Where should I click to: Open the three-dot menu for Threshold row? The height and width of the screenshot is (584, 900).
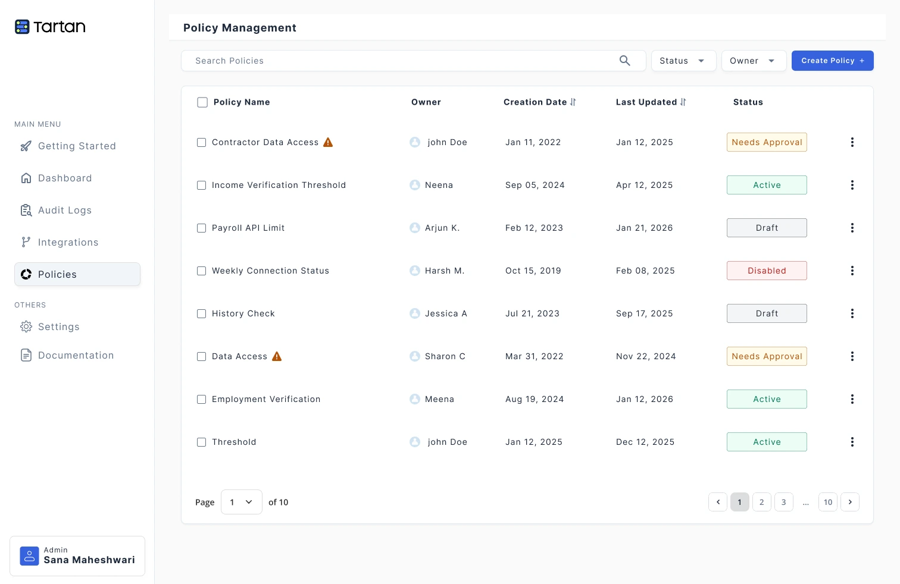(x=852, y=442)
